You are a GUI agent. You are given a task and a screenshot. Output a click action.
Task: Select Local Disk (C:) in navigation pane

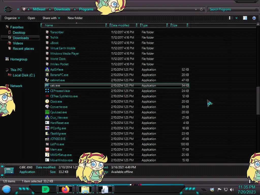24,75
